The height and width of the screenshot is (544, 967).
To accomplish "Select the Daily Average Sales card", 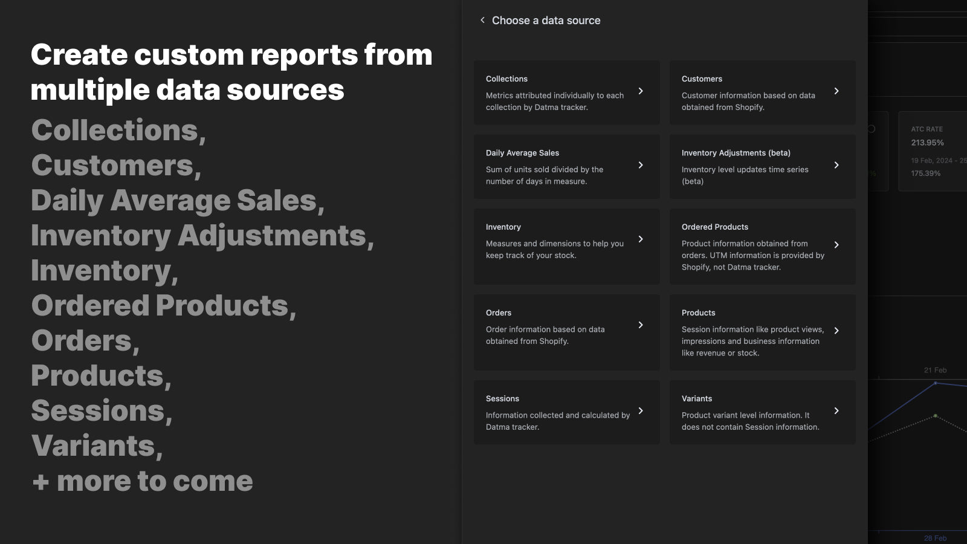I will click(566, 166).
